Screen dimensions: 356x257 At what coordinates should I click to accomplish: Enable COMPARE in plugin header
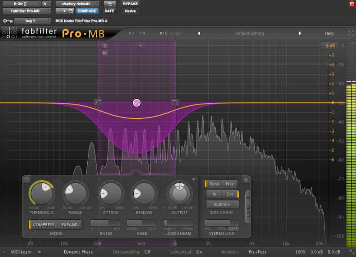87,11
